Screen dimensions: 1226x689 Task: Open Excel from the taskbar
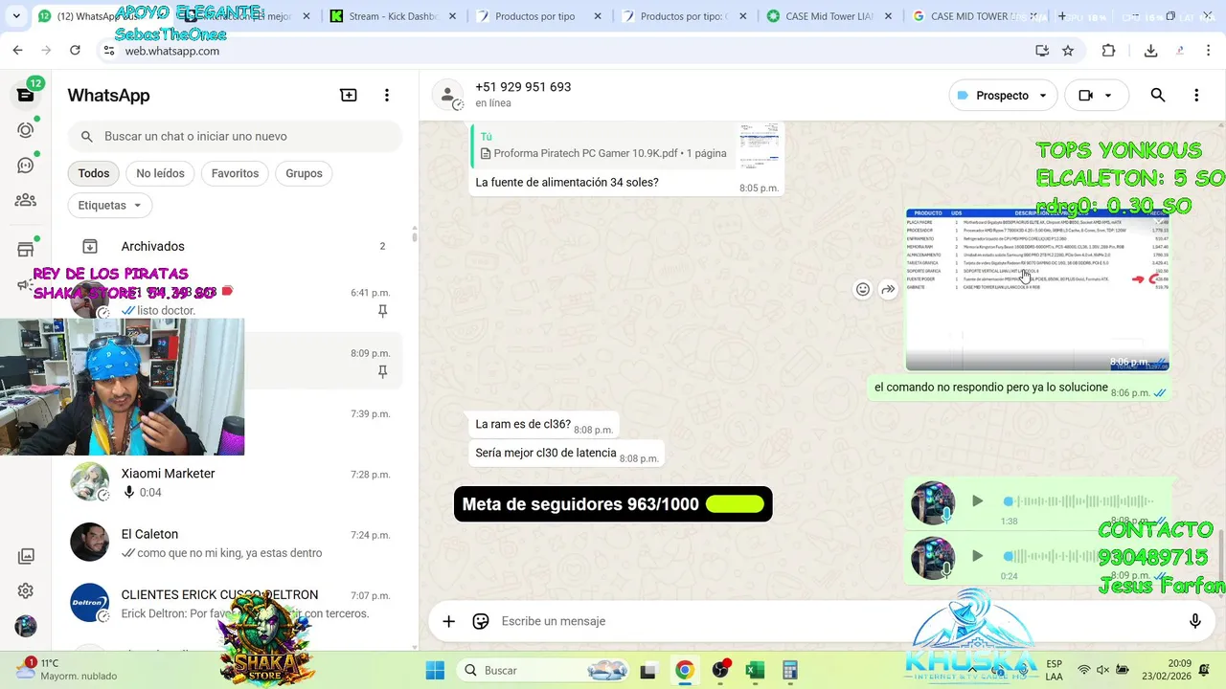755,670
